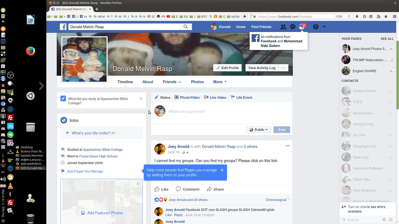
Task: Open the Trash icon on the desktop
Action: 31,219
